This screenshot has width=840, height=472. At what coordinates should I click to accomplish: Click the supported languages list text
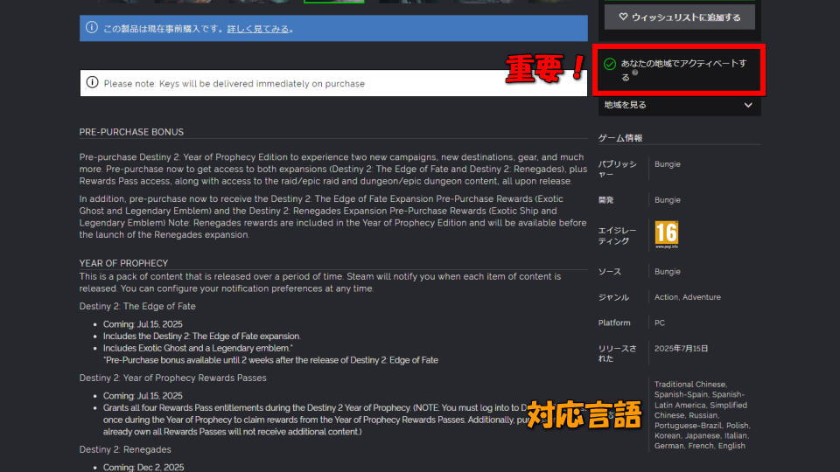(702, 414)
